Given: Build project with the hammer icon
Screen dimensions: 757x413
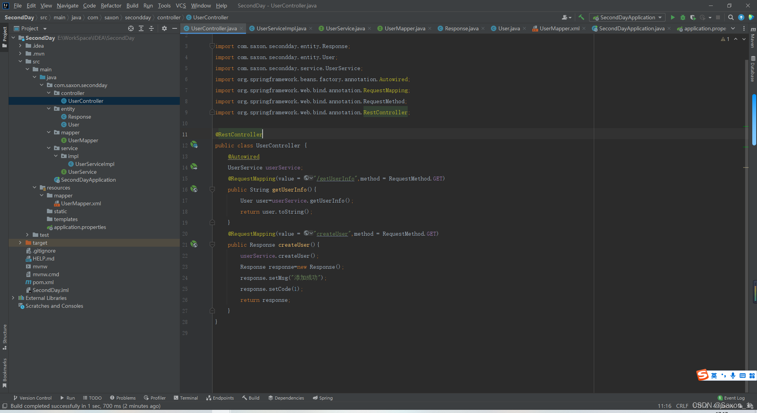Looking at the screenshot, I should (581, 17).
